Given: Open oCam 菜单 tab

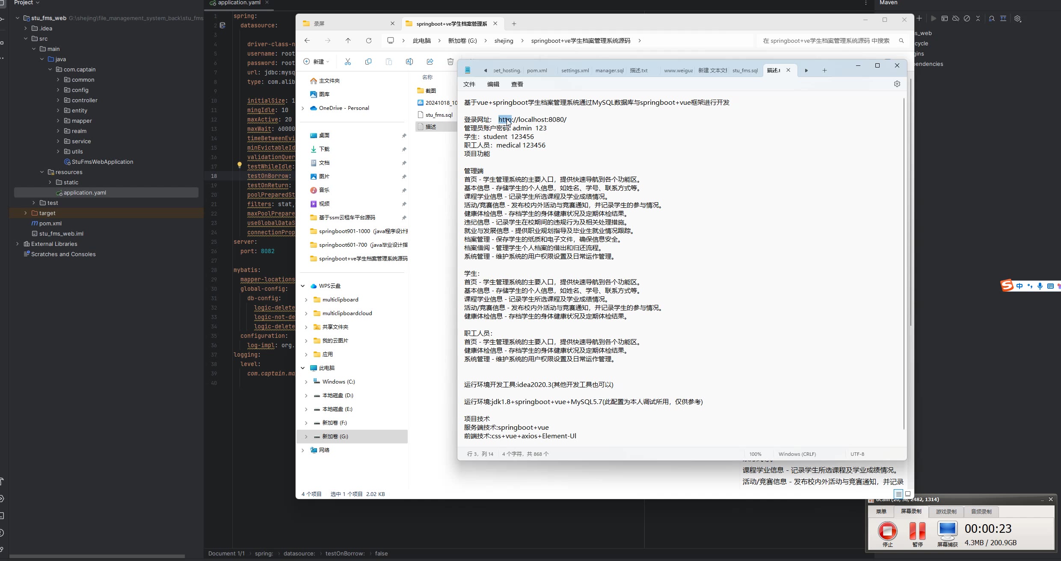Looking at the screenshot, I should [x=881, y=511].
